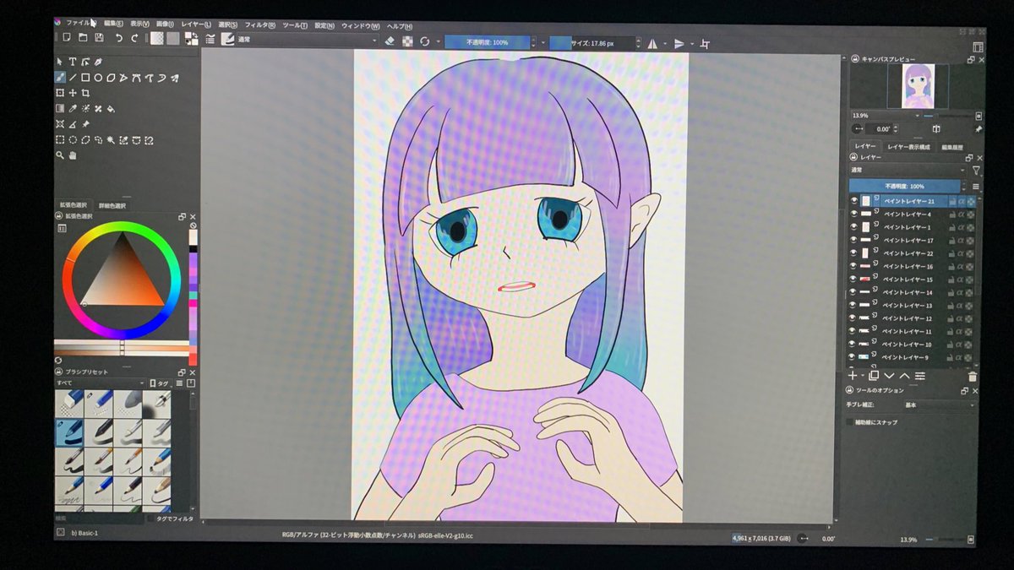The width and height of the screenshot is (1014, 570).
Task: Select the Calligraphy pen tool
Action: tap(98, 62)
